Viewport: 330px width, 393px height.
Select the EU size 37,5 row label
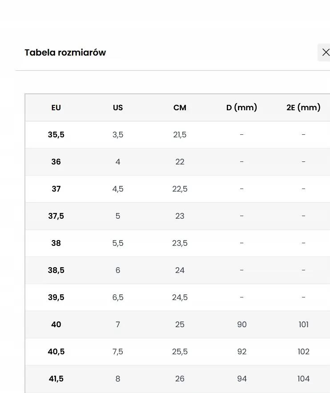56,216
